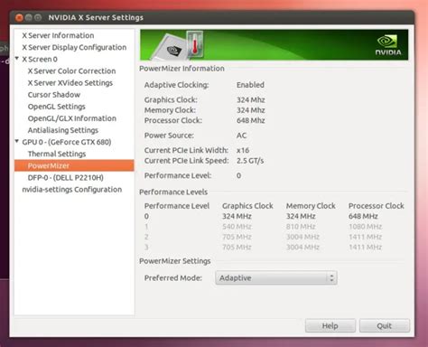This screenshot has height=347, width=428.
Task: Click the Processor Clock 648 Mhz value
Action: pos(250,120)
